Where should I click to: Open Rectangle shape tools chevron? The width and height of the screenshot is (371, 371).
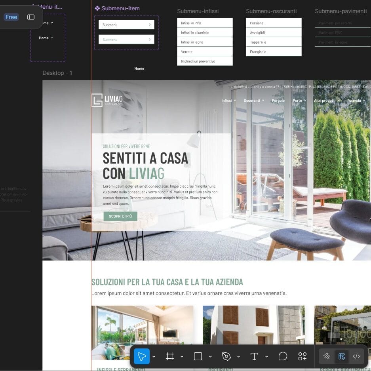click(x=210, y=357)
